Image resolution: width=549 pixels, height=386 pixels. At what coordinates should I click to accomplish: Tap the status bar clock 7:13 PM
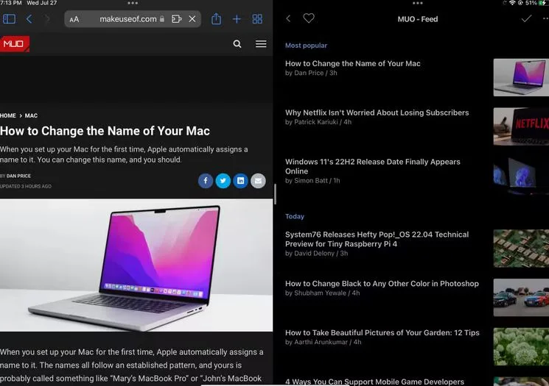[11, 3]
